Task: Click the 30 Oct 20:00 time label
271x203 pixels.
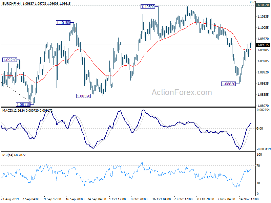Action: [x=205, y=199]
